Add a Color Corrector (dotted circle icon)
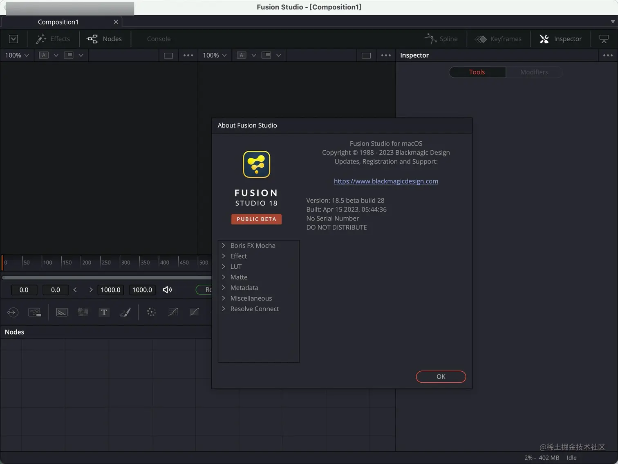 pos(151,312)
